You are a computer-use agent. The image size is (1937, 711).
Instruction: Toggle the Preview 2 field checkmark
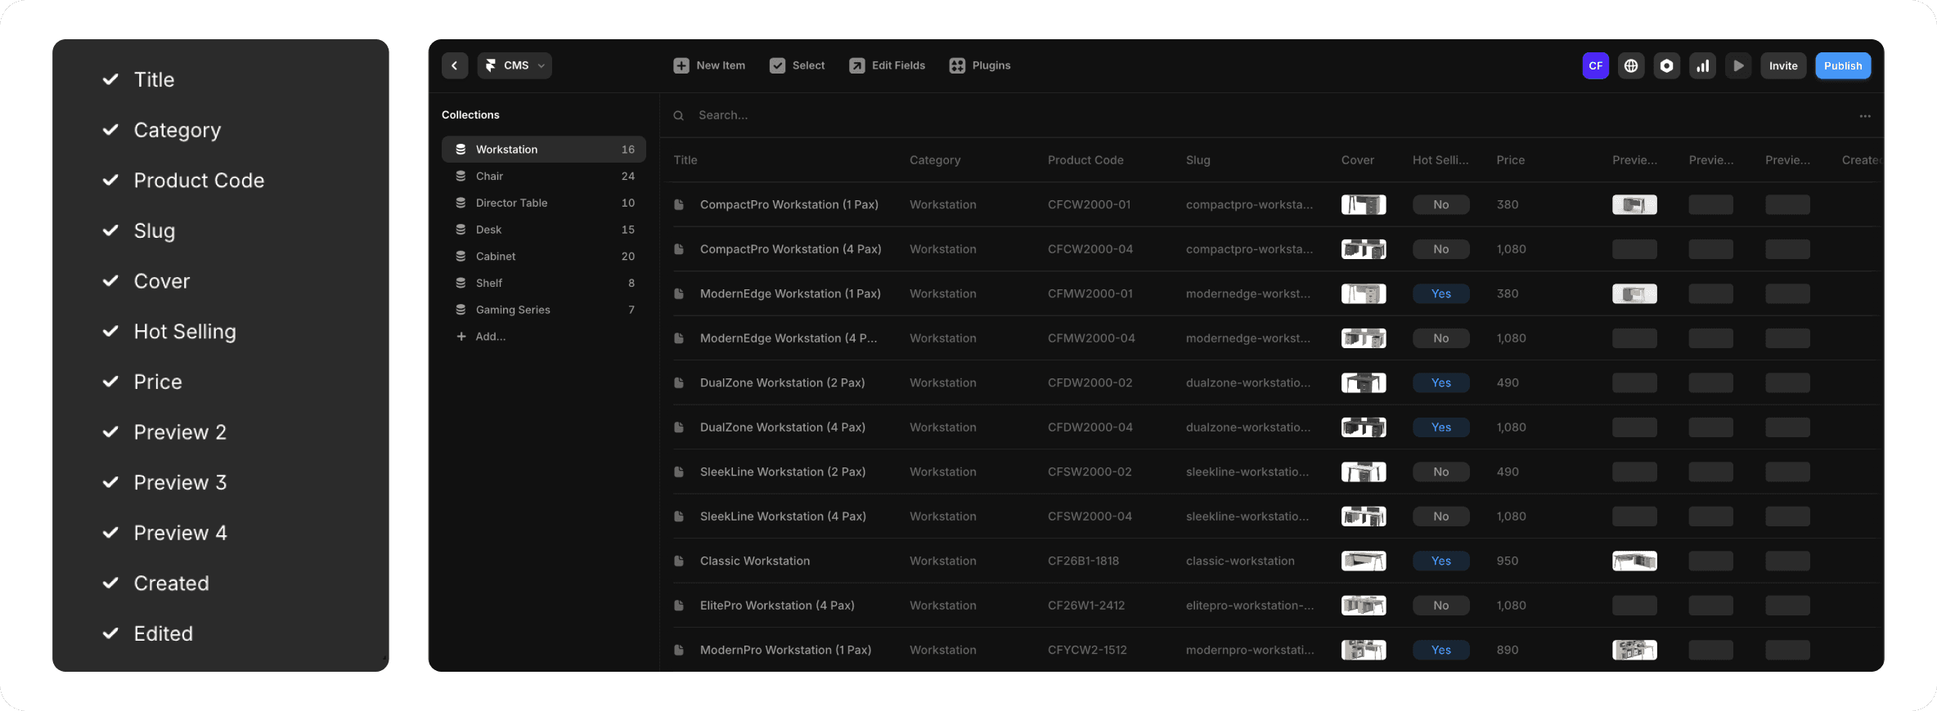(110, 432)
